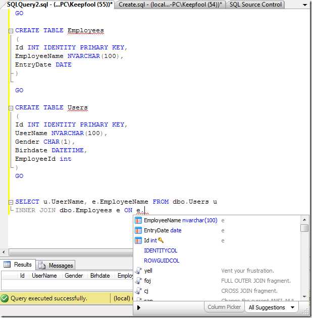Select the yell snippet suggestion

[217, 271]
